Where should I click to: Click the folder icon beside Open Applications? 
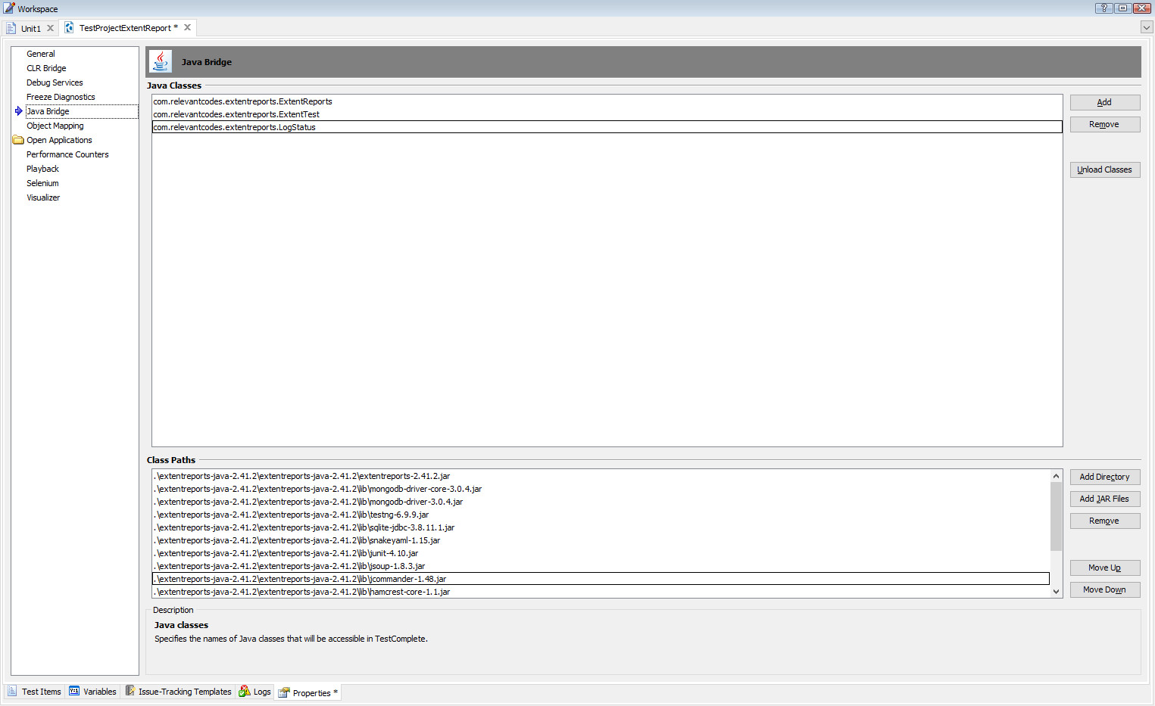(x=17, y=139)
